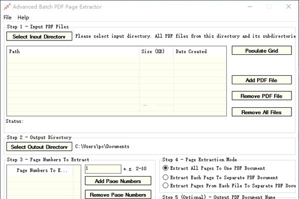Click the Remove Page Numbers button

click(118, 195)
